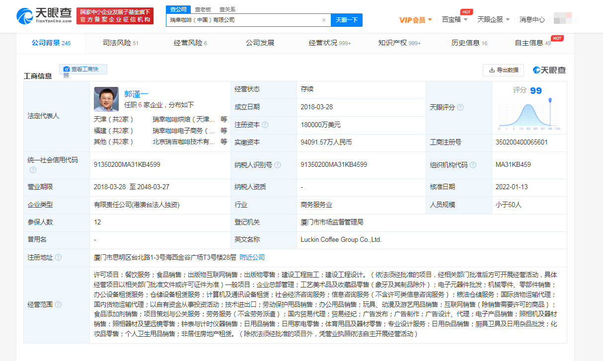The height and width of the screenshot is (361, 603).
Task: Click the 导出数据 button
Action: pos(503,70)
